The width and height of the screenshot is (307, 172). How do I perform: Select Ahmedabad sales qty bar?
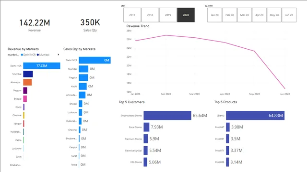point(82,95)
